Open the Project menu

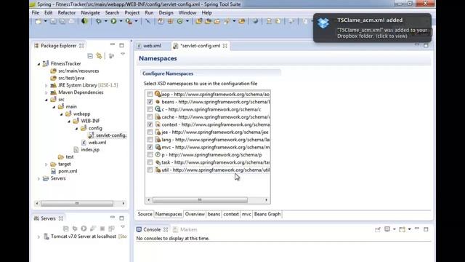(x=132, y=13)
